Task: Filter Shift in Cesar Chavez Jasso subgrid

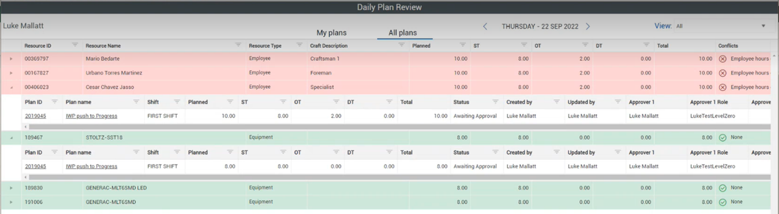Action: tap(177, 102)
